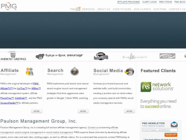Open the Contact Us menu item
The image size is (186, 140).
pyautogui.click(x=177, y=9)
